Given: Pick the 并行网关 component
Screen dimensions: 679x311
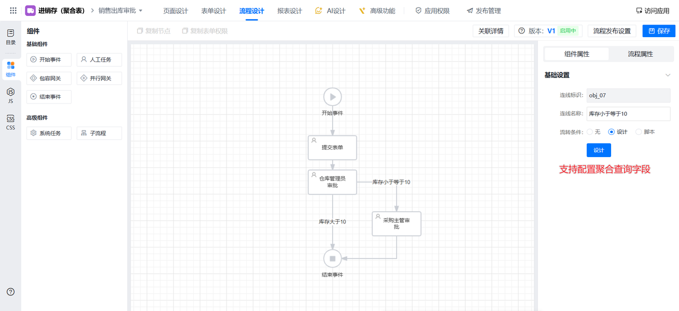Looking at the screenshot, I should [99, 79].
